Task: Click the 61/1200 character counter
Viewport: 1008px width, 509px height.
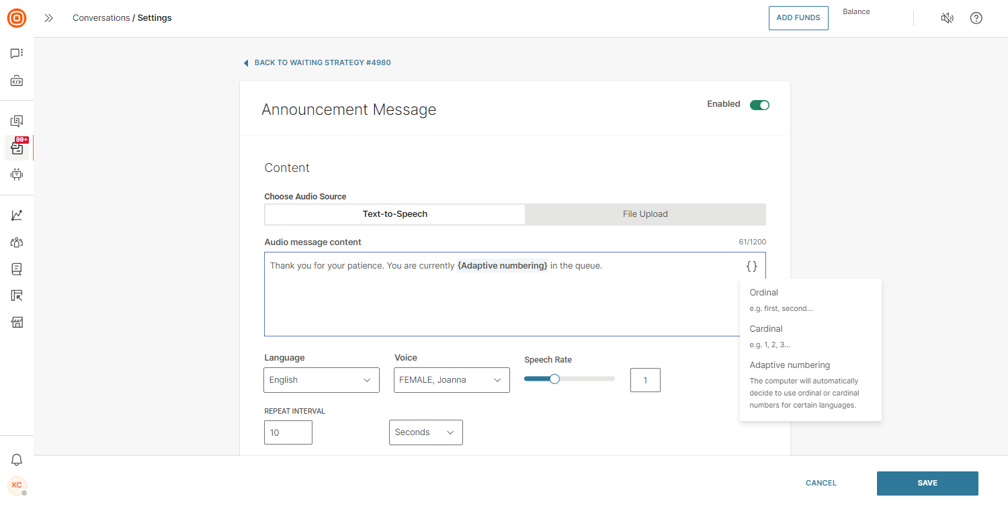Action: [752, 242]
